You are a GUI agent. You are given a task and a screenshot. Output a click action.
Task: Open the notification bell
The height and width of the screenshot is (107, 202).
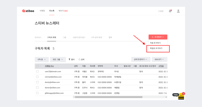coord(170,11)
